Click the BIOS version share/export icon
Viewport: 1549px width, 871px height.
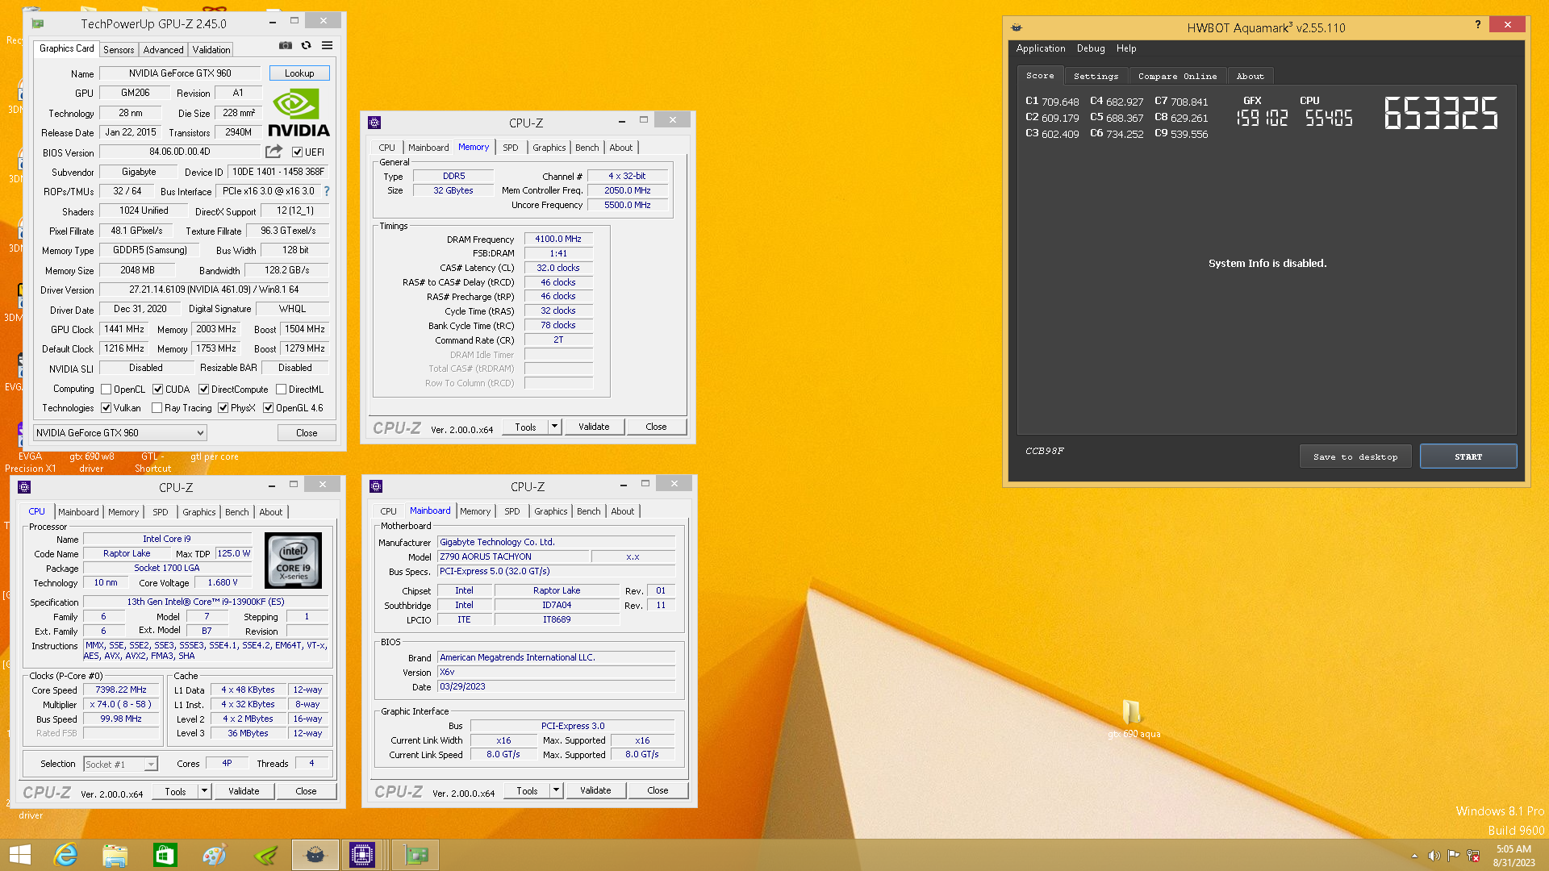pos(273,152)
